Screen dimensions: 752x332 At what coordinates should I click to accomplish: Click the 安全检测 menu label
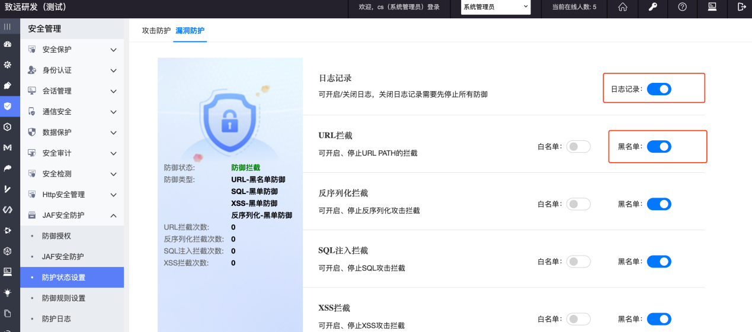click(57, 174)
